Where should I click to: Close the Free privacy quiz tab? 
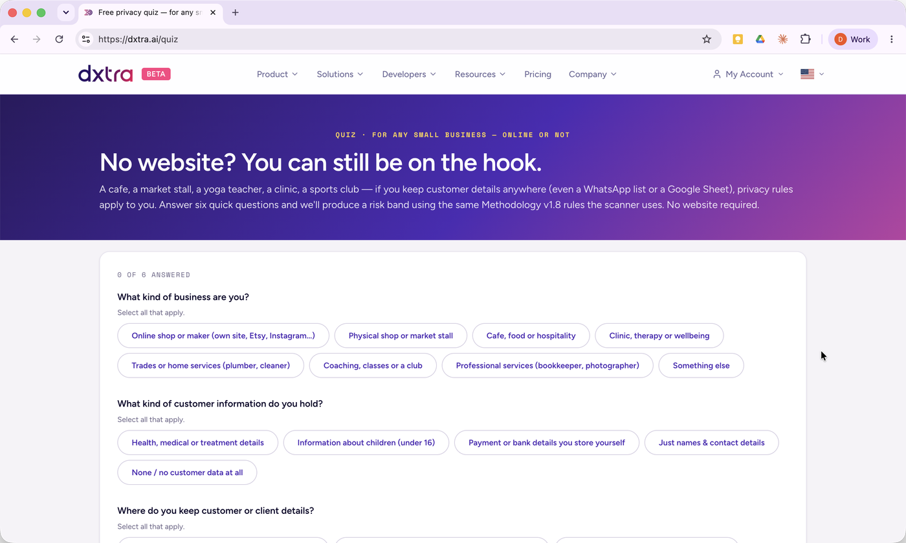tap(213, 12)
